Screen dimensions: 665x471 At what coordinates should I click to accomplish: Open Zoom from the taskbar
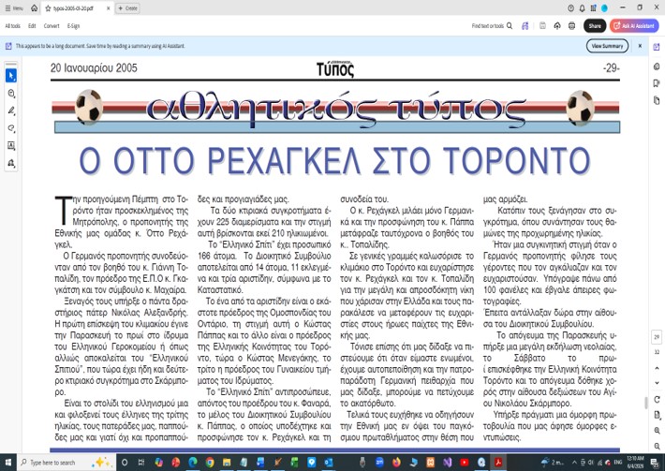click(379, 462)
